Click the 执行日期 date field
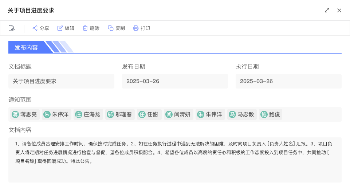 click(x=288, y=81)
